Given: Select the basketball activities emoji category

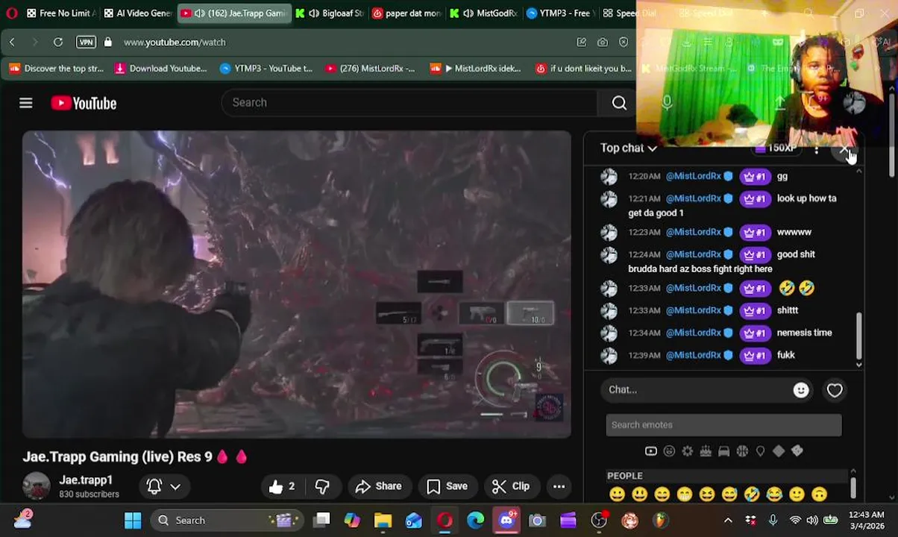Looking at the screenshot, I should [742, 451].
